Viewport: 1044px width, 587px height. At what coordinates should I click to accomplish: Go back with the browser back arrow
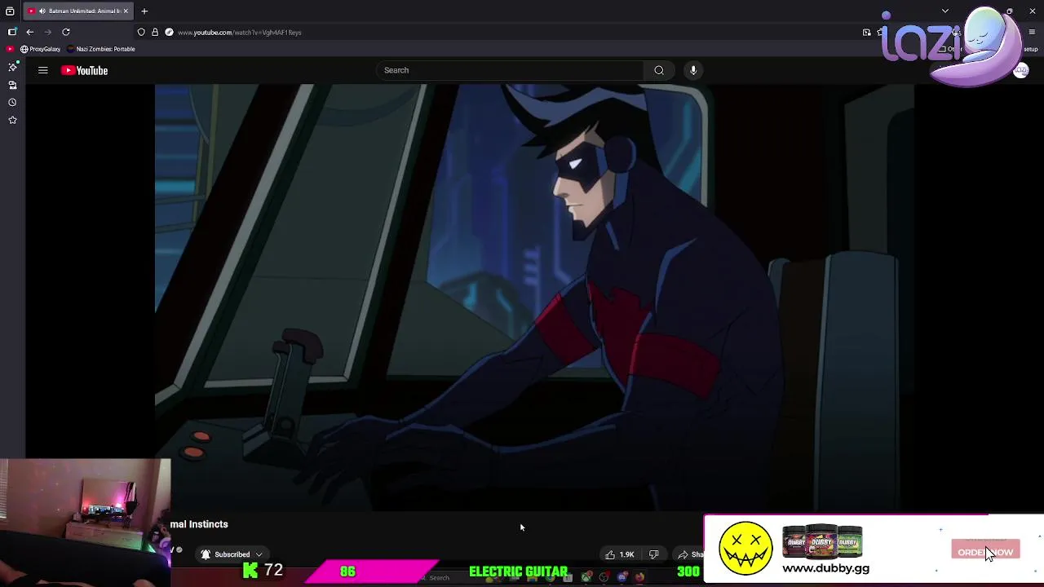(30, 32)
